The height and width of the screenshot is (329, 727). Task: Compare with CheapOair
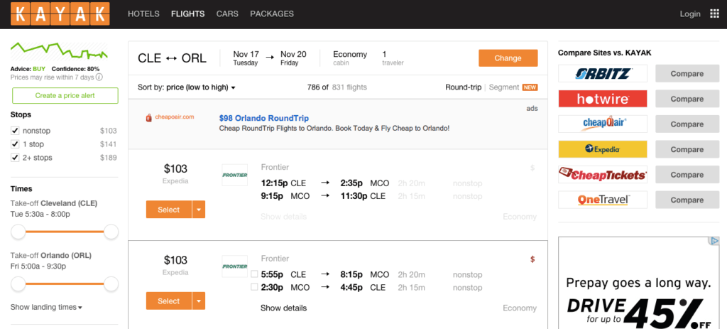(687, 124)
